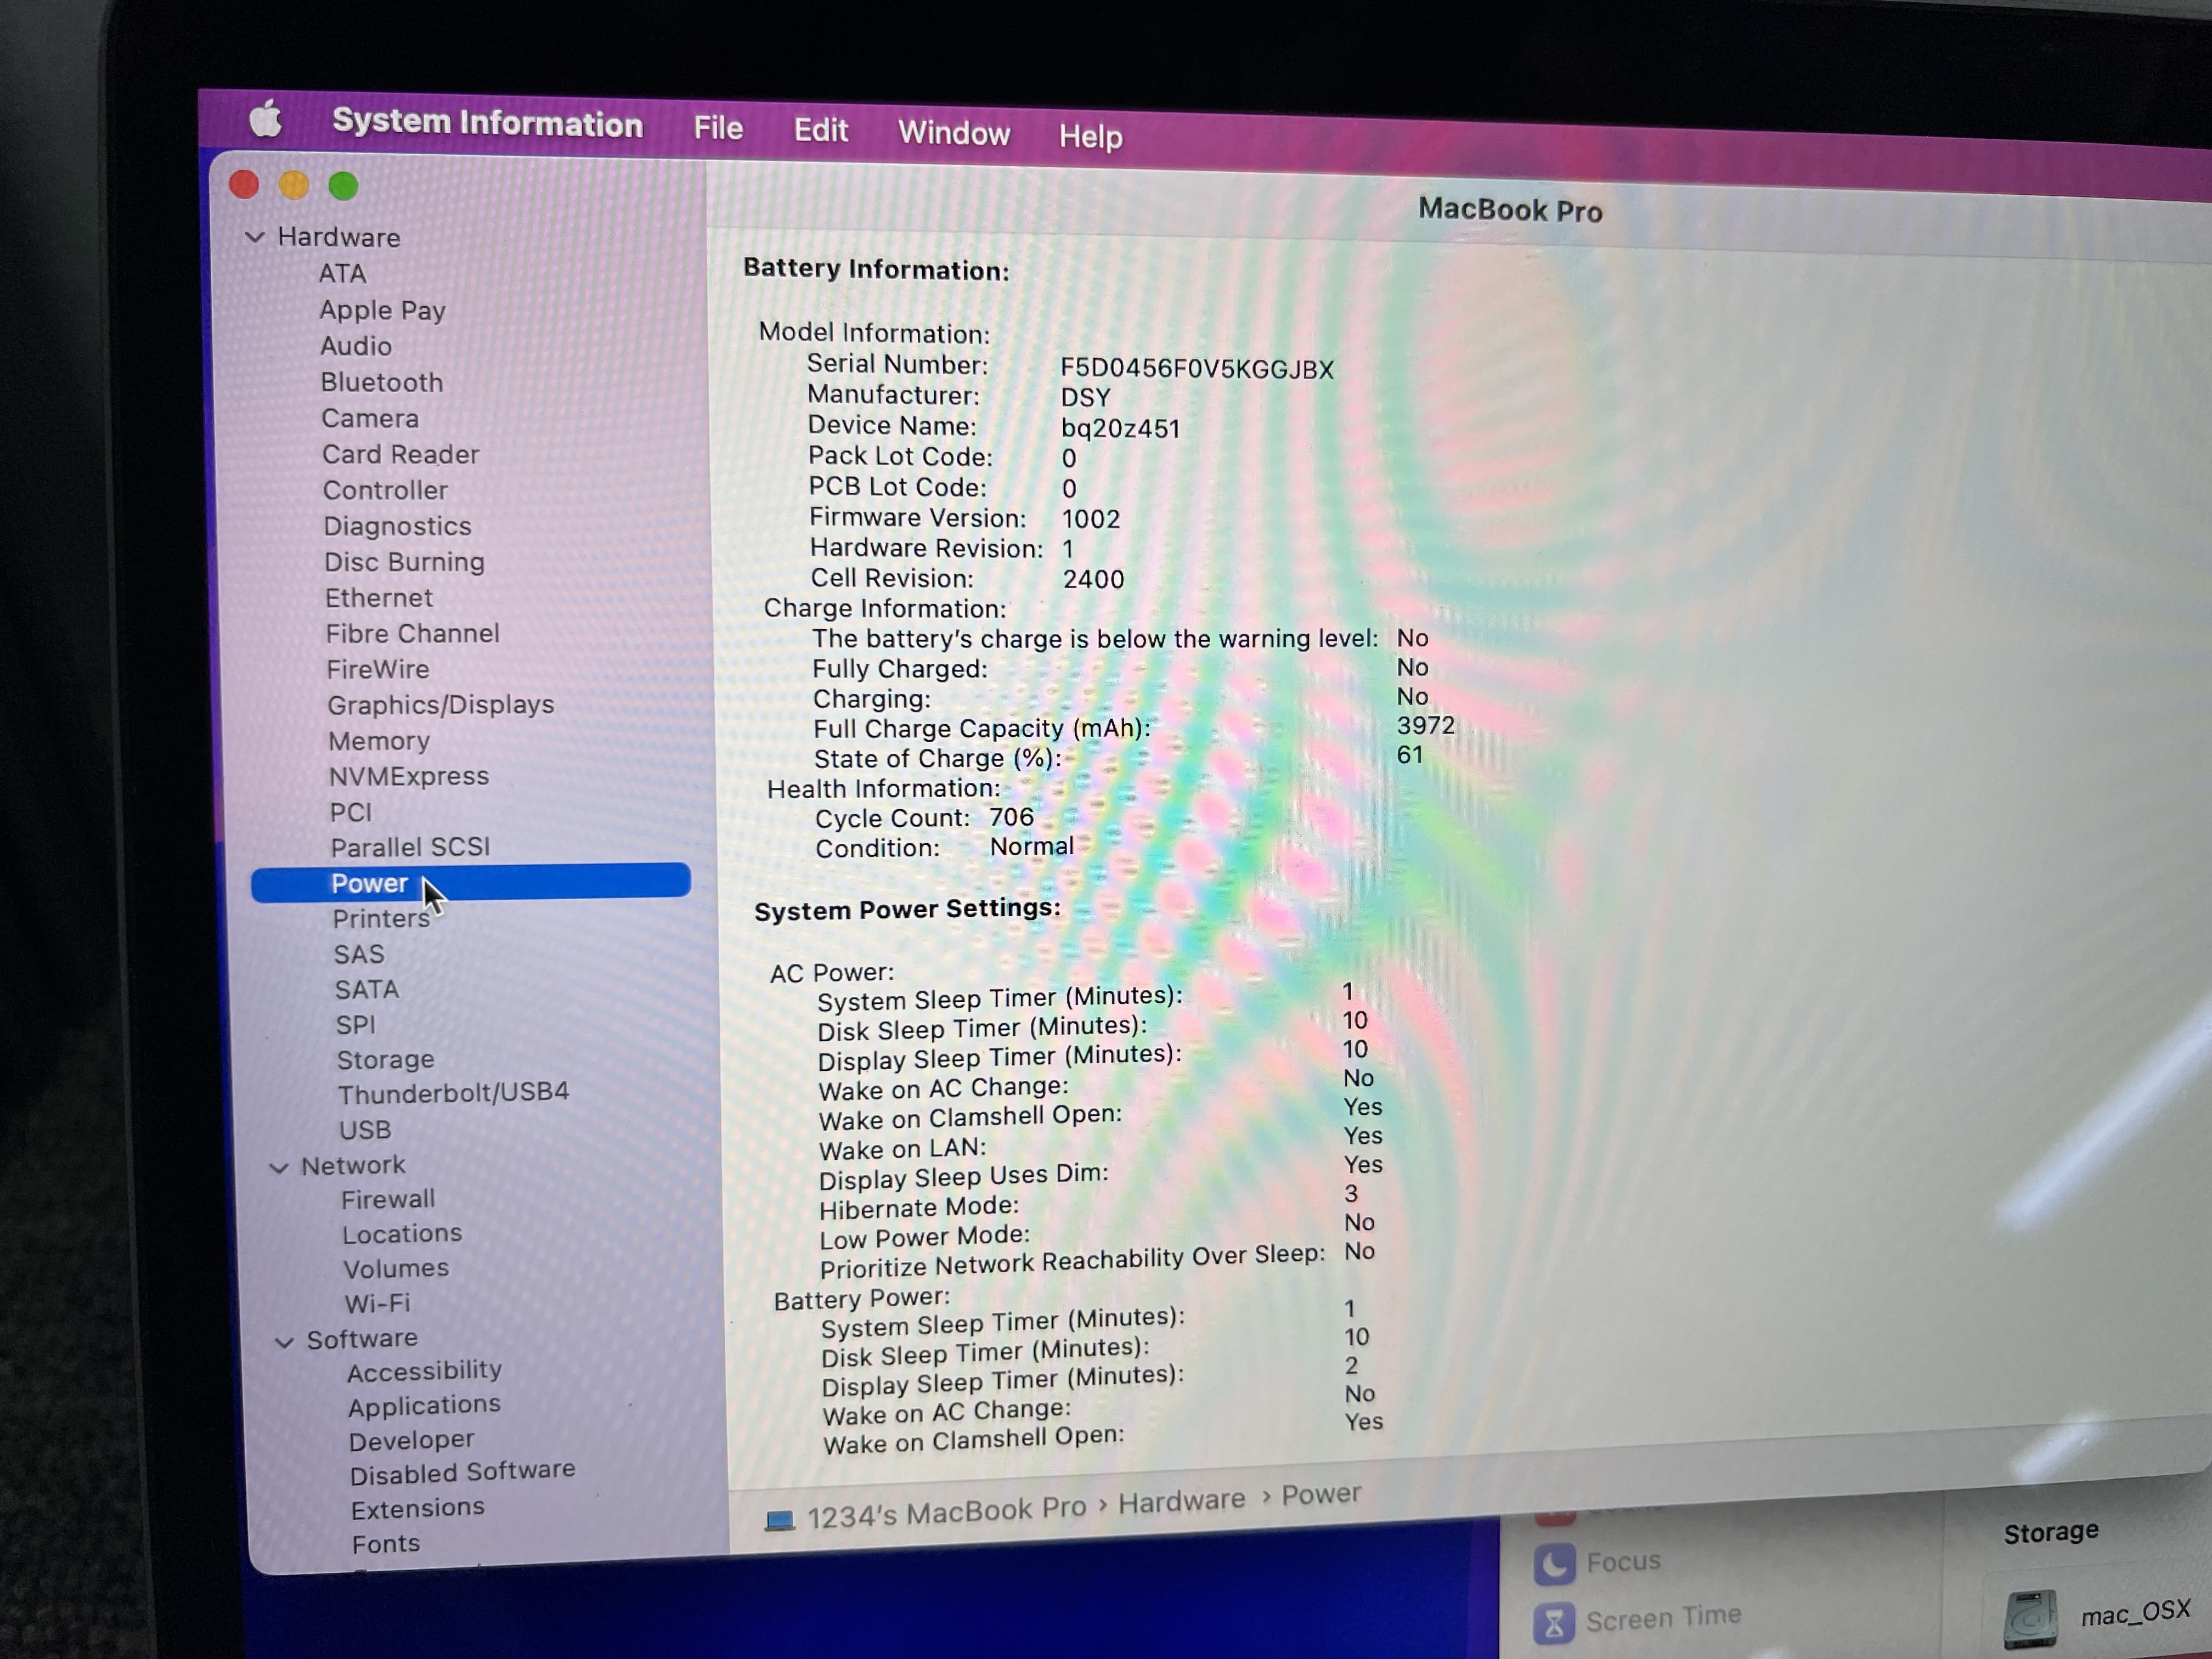
Task: Select Graphics/Displays in the sidebar
Action: click(x=440, y=705)
